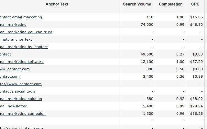The width and height of the screenshot is (207, 129).
Task: Sort by the Anchor Text column header
Action: click(x=57, y=4)
